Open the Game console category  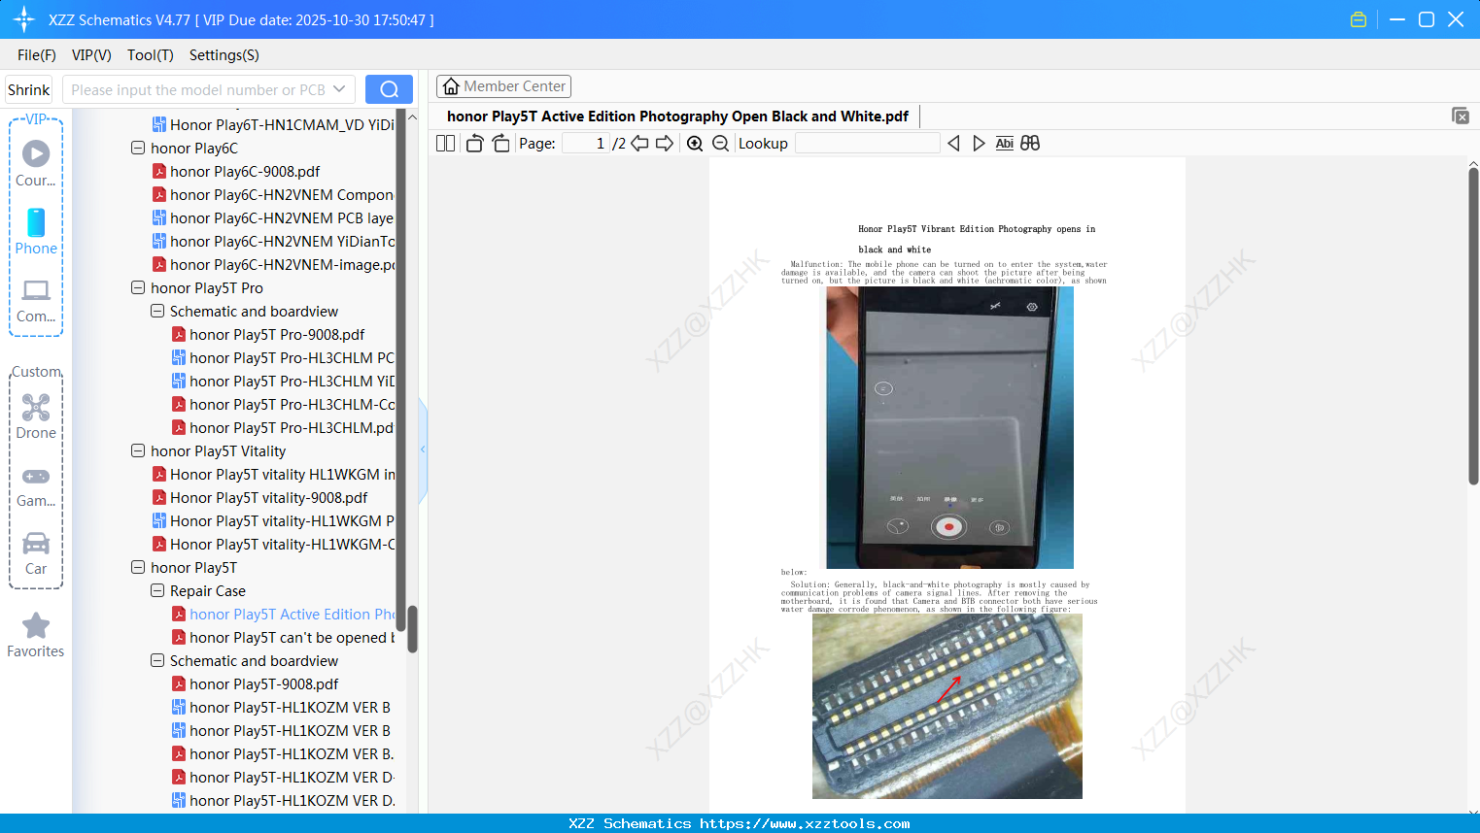(x=36, y=485)
